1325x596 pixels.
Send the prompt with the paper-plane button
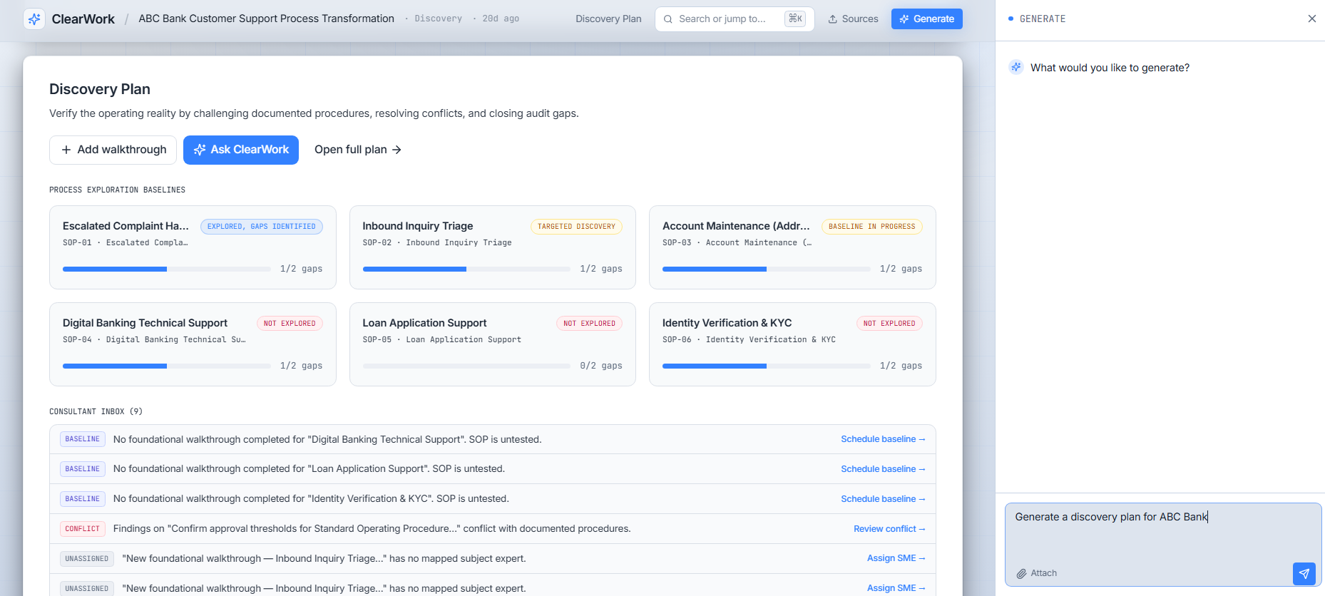[1304, 573]
